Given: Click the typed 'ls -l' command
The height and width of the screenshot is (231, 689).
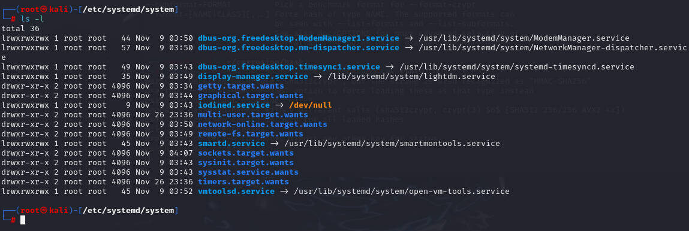Looking at the screenshot, I should pyautogui.click(x=32, y=19).
